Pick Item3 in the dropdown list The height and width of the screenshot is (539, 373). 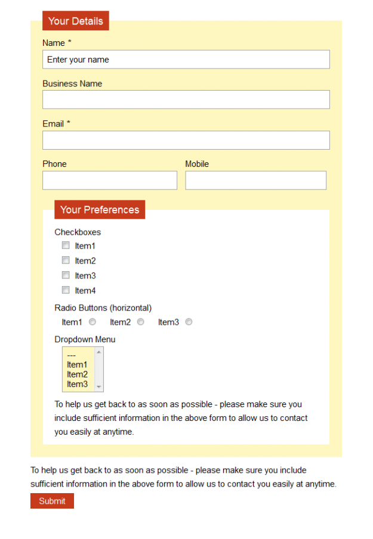point(78,384)
